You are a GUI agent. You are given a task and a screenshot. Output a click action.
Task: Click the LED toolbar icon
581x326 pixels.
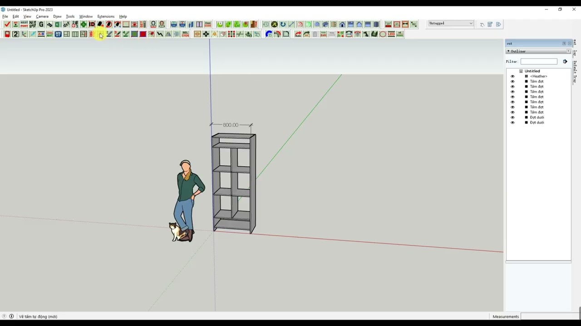coord(391,34)
